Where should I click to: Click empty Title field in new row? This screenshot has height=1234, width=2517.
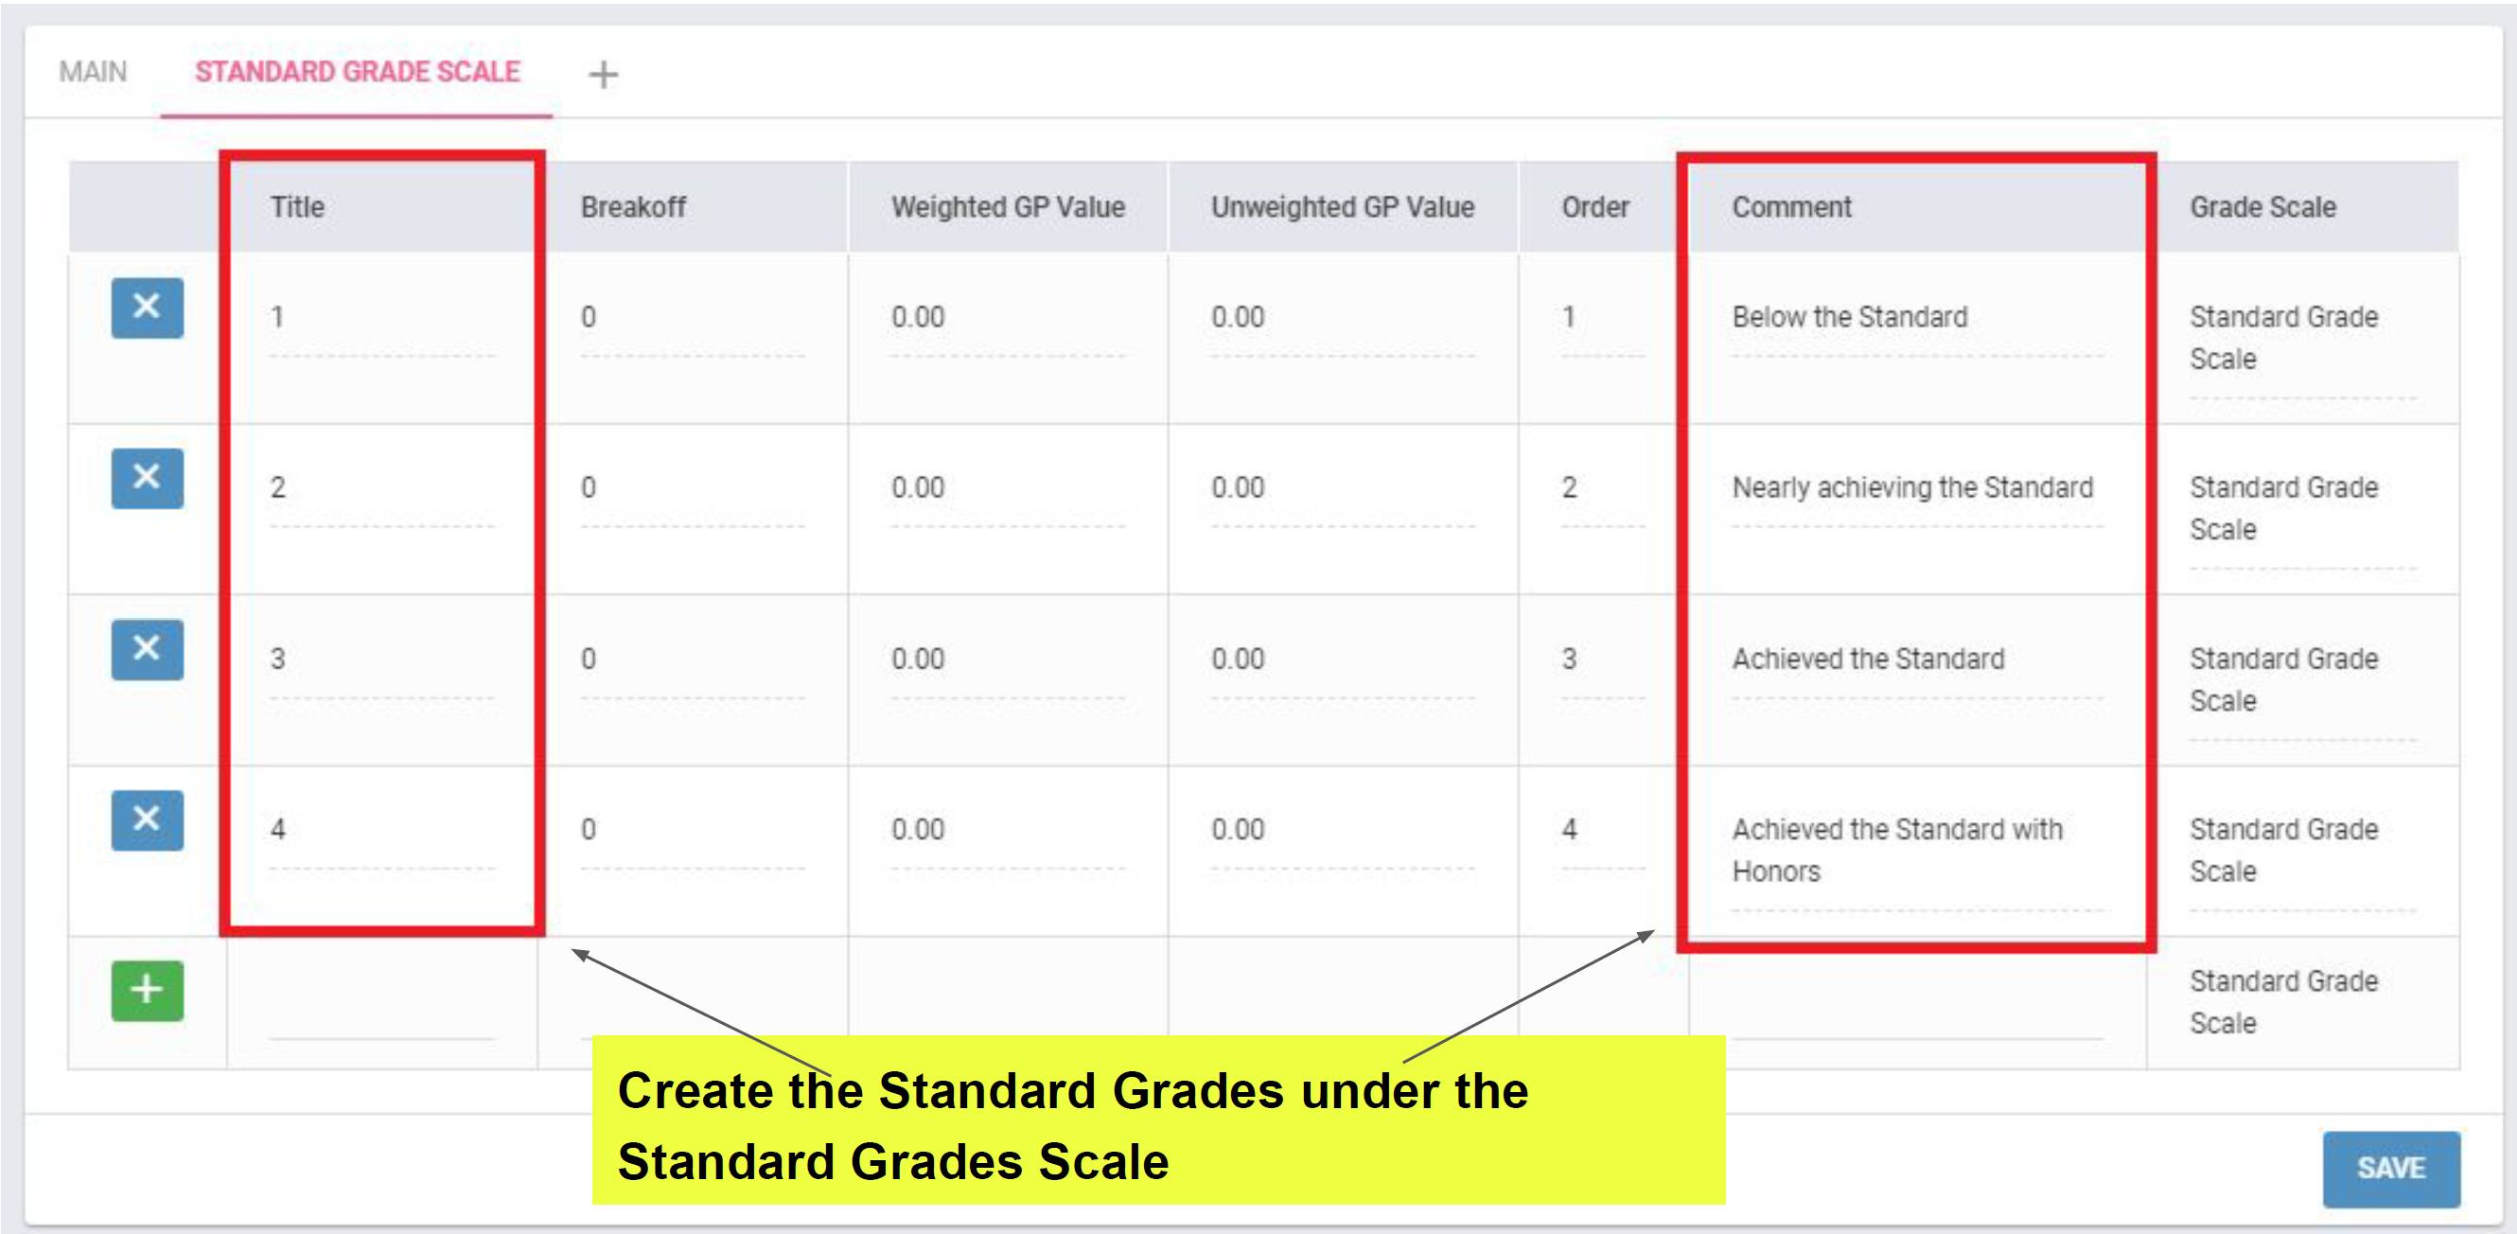click(x=381, y=1016)
